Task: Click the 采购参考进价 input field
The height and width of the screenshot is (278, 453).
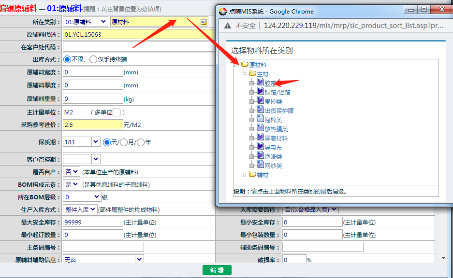Action: pos(92,125)
